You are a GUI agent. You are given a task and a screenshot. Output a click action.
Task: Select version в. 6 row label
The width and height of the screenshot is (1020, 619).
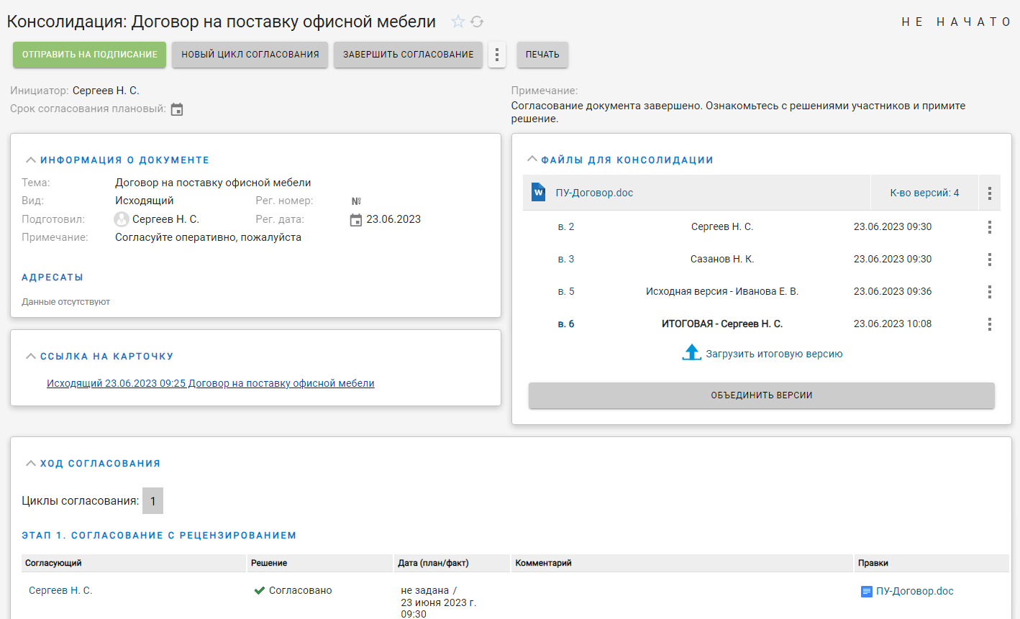[566, 324]
